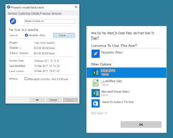The width and height of the screenshot is (173, 138).
Task: Click the creation date value 15 Maggie 2017
Action: click(47, 61)
